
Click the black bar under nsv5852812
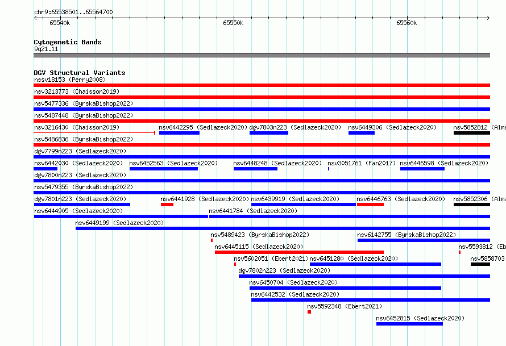(x=472, y=133)
